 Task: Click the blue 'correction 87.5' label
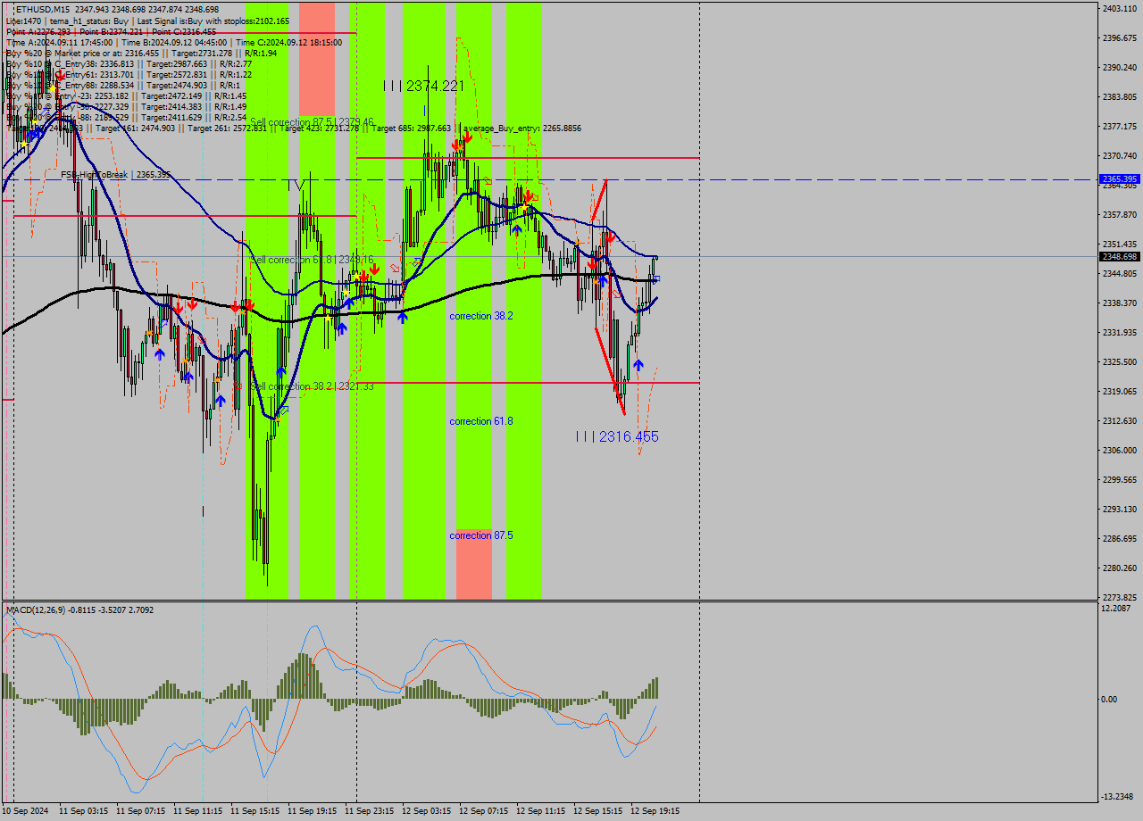(481, 535)
